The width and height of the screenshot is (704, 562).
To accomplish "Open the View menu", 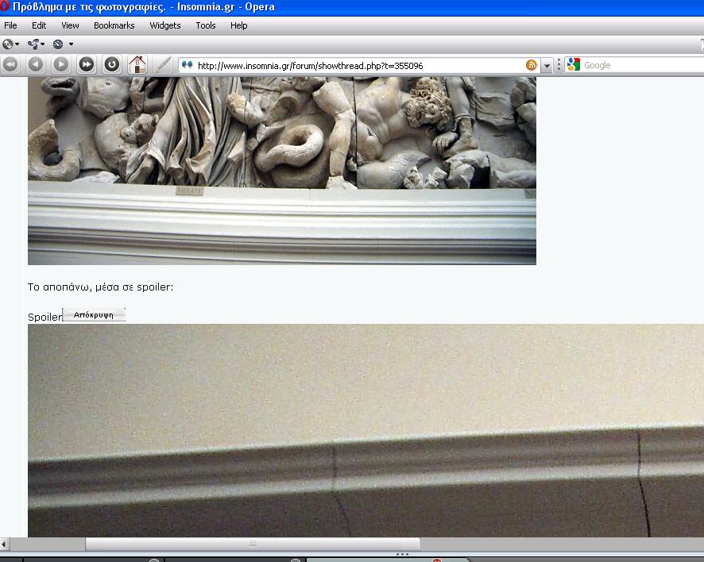I will [70, 25].
